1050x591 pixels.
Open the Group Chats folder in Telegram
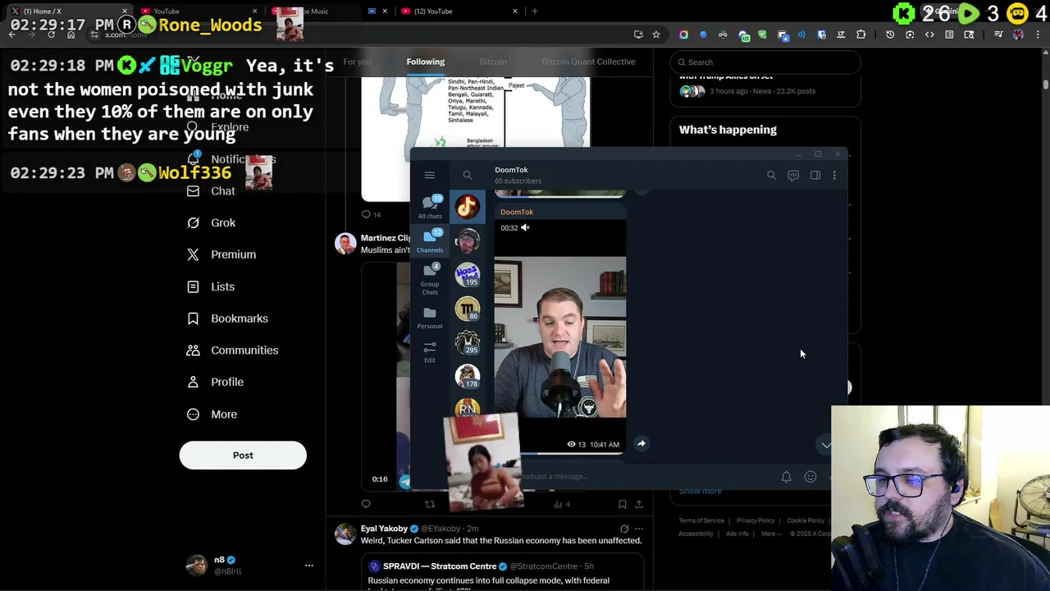(430, 279)
